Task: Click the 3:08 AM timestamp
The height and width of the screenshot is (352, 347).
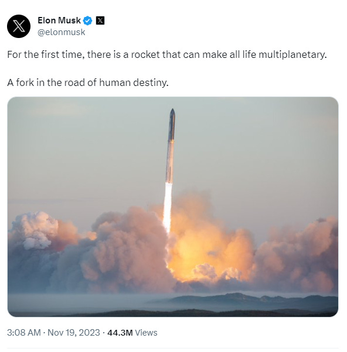Action: [24, 333]
